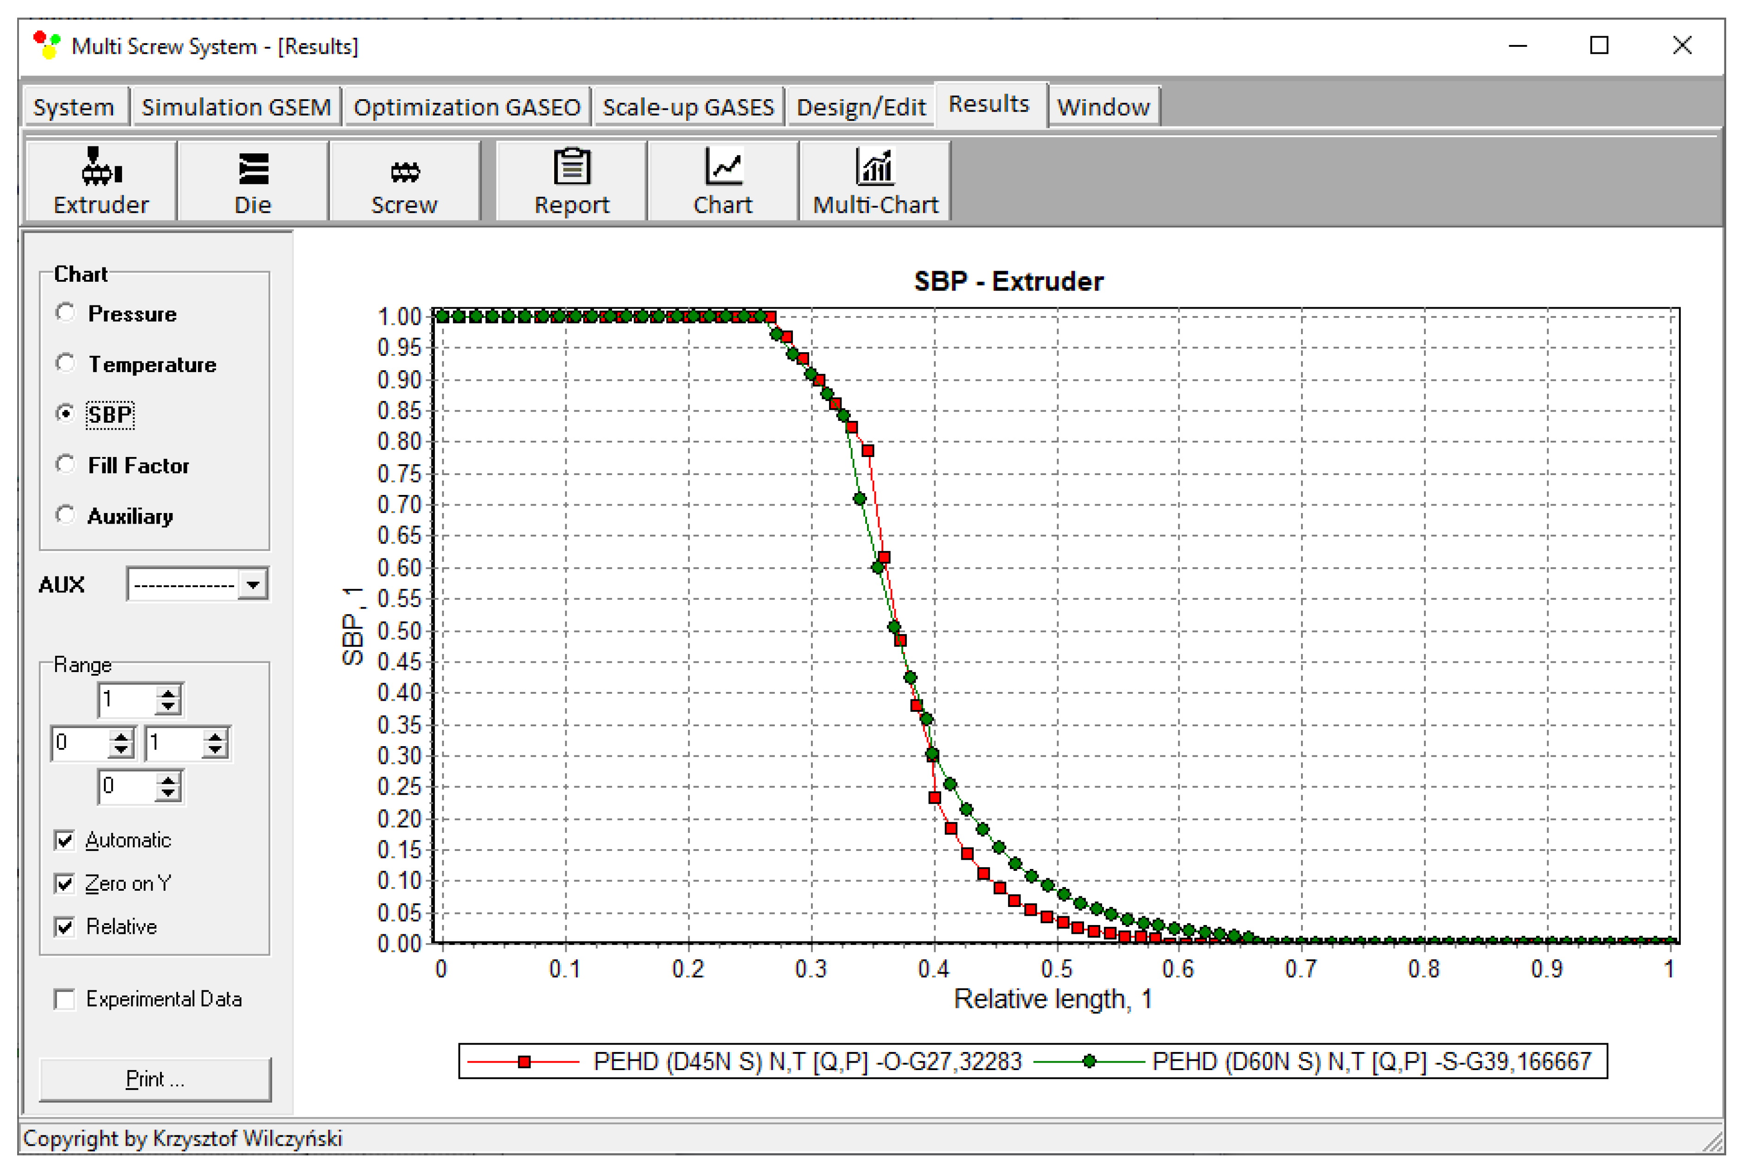Click the red square legend marker
This screenshot has height=1173, width=1748.
click(524, 1061)
